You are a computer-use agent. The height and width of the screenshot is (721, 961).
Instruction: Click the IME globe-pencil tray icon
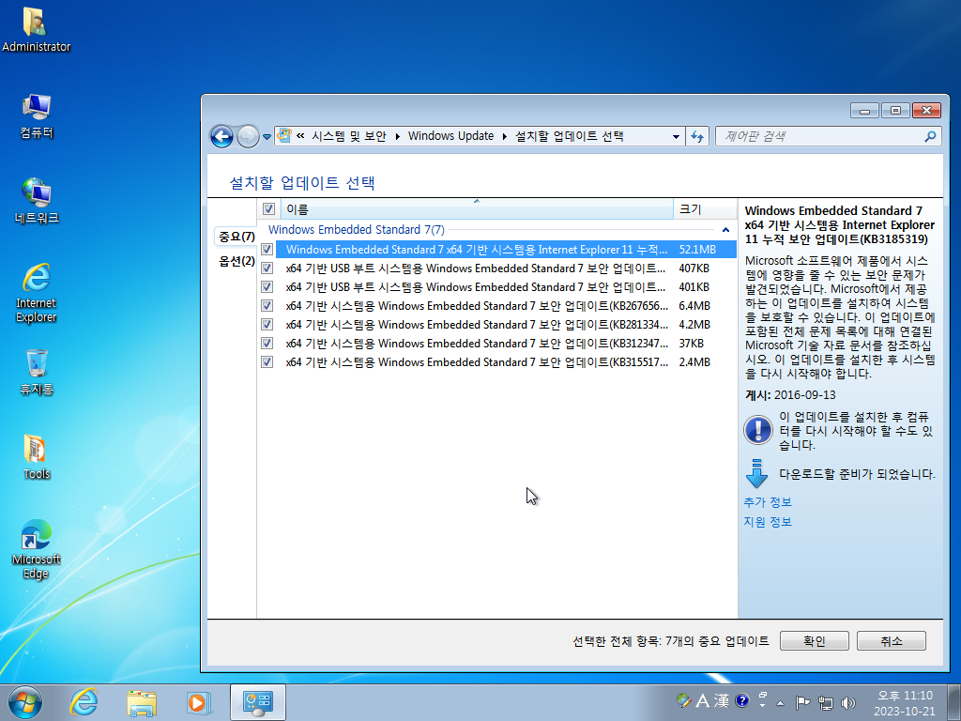click(684, 700)
